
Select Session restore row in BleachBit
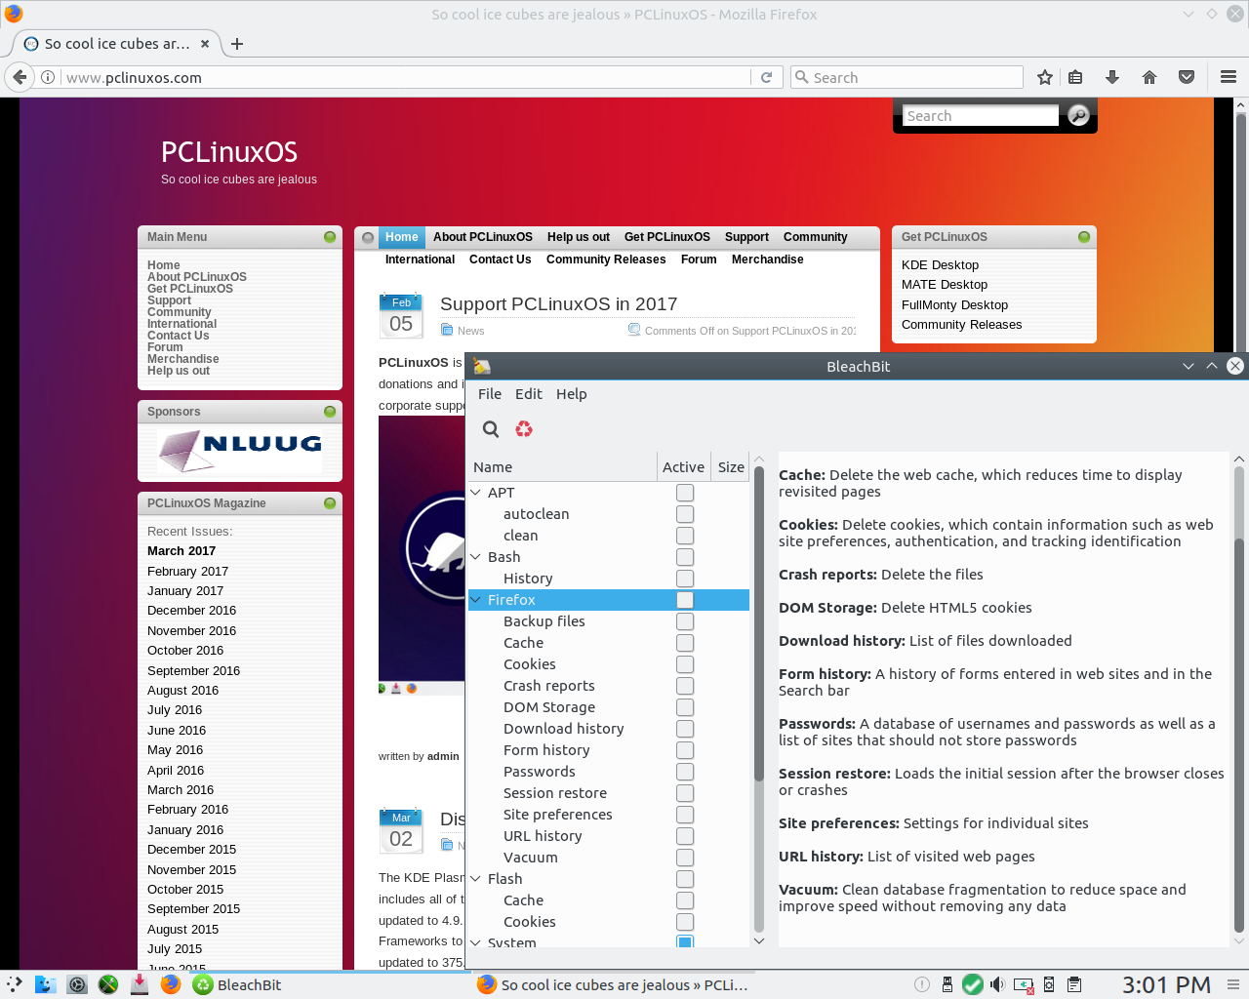609,793
